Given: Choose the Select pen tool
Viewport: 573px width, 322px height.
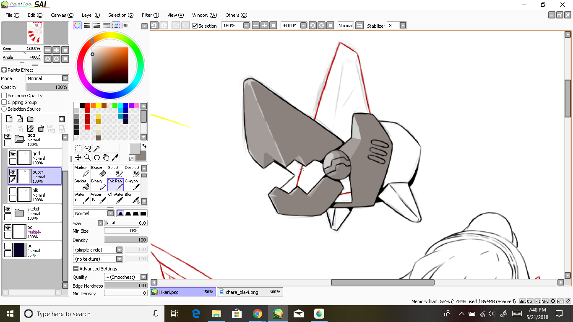Looking at the screenshot, I should pos(115,171).
